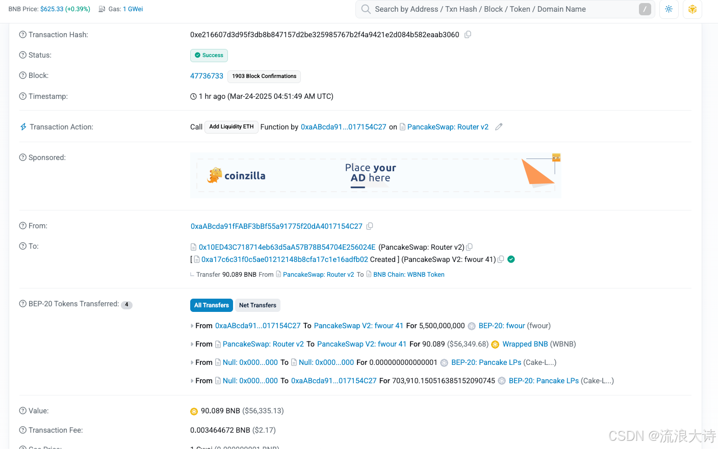Select the All Transfers tab
The height and width of the screenshot is (449, 718).
[x=212, y=305]
